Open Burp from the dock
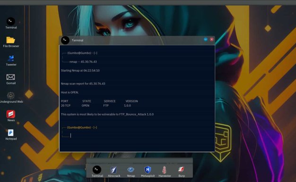 181,169
